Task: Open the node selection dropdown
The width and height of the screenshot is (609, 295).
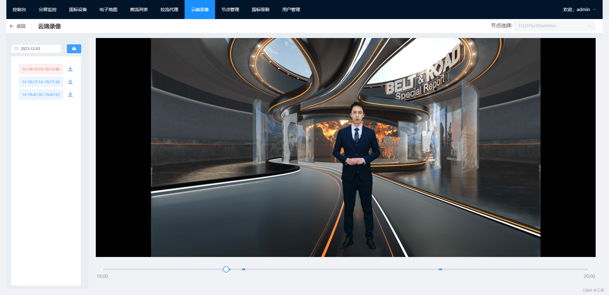Action: [554, 26]
